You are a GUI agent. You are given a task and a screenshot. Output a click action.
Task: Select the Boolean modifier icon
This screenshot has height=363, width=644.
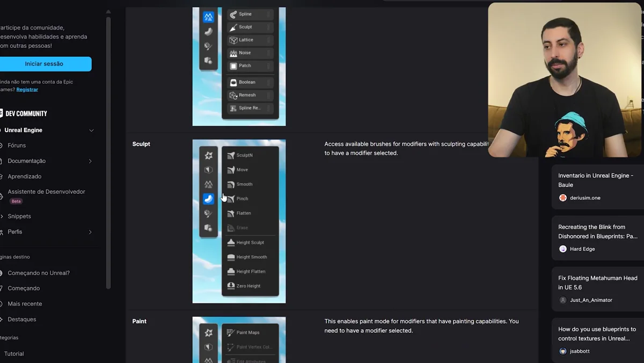pyautogui.click(x=233, y=83)
